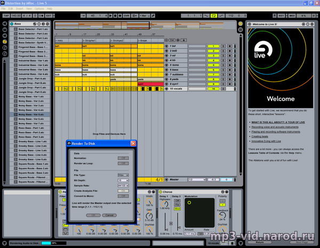Click the Set locator button

point(172,40)
